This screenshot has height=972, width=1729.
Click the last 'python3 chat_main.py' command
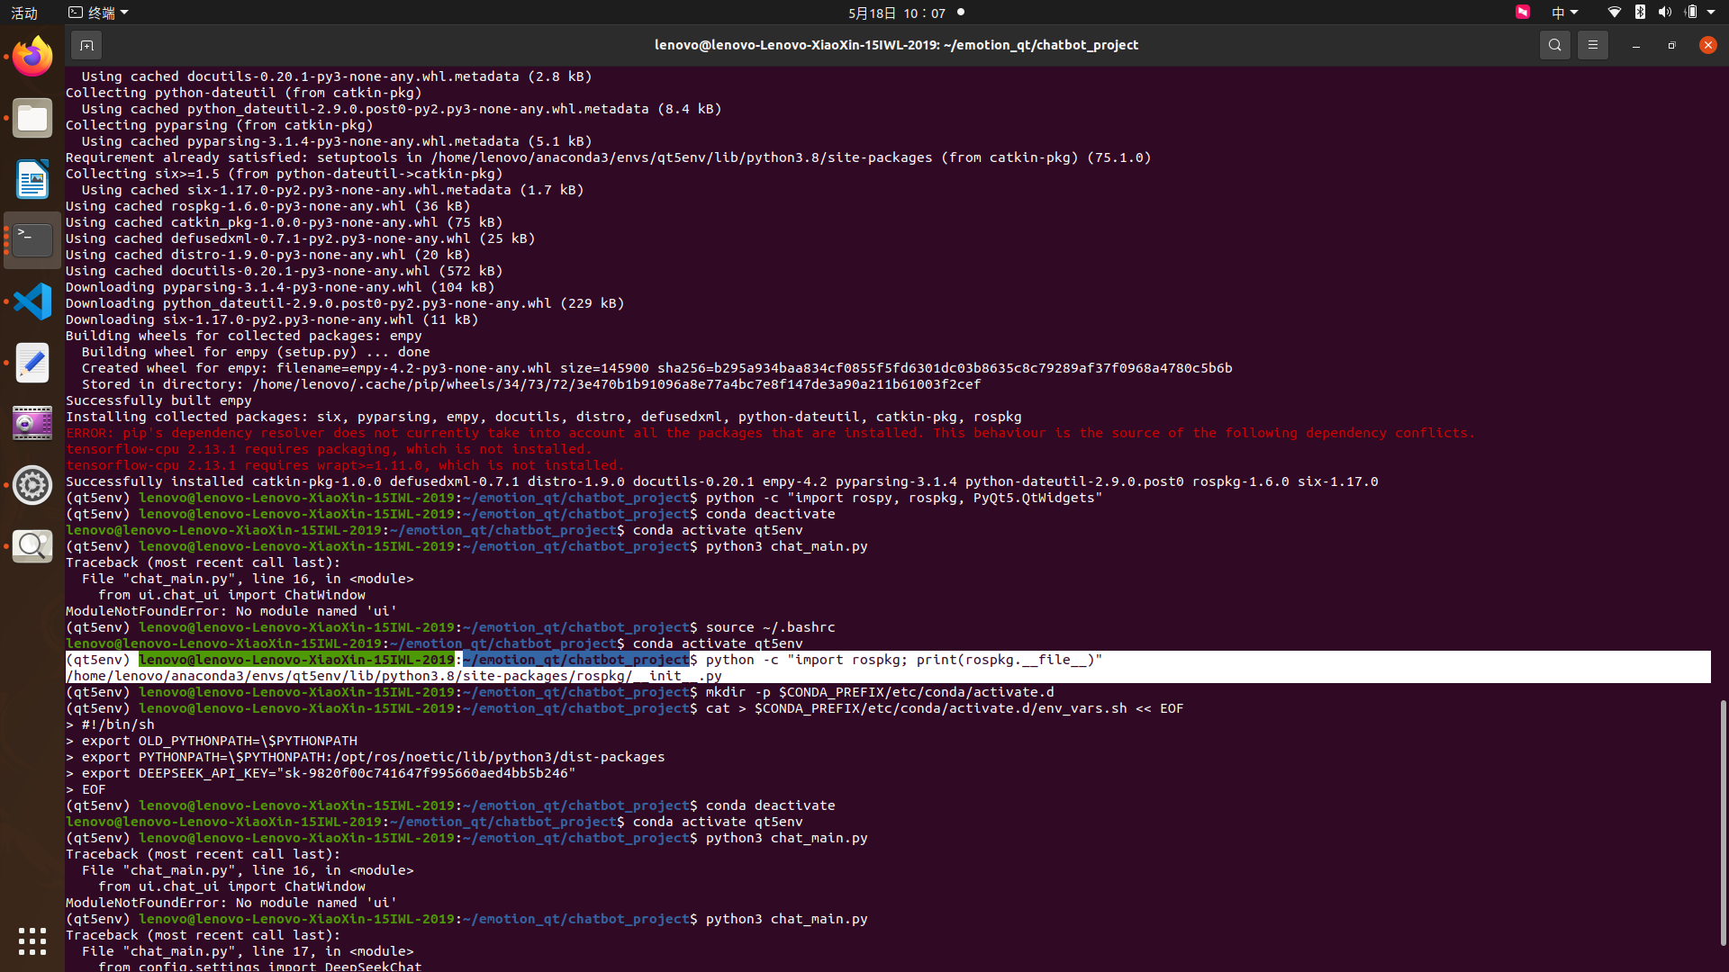coord(786,919)
